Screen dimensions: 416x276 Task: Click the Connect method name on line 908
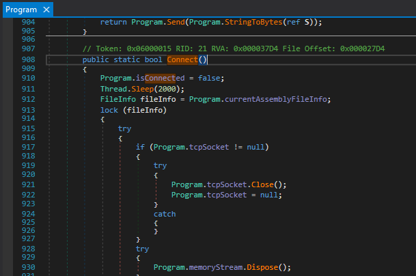(x=182, y=59)
